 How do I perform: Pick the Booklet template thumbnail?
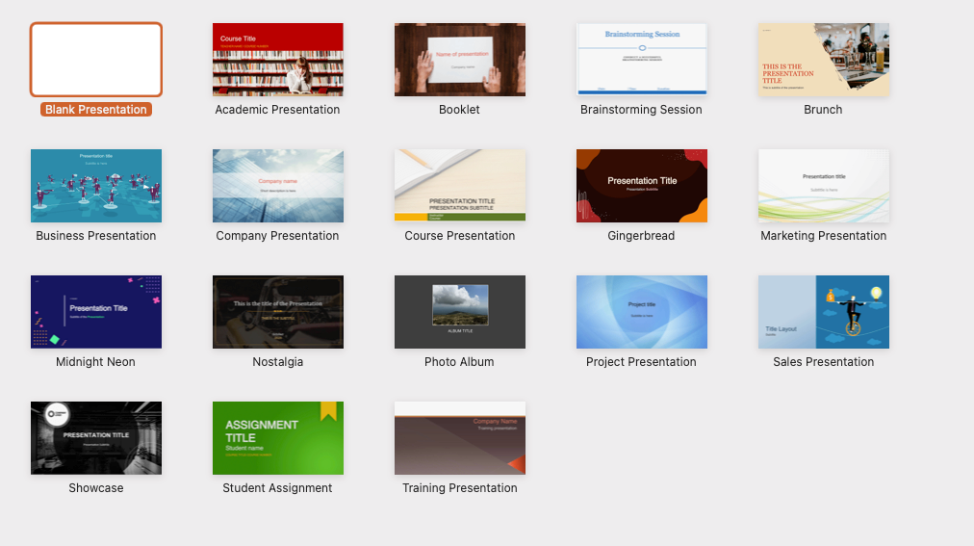(x=460, y=60)
